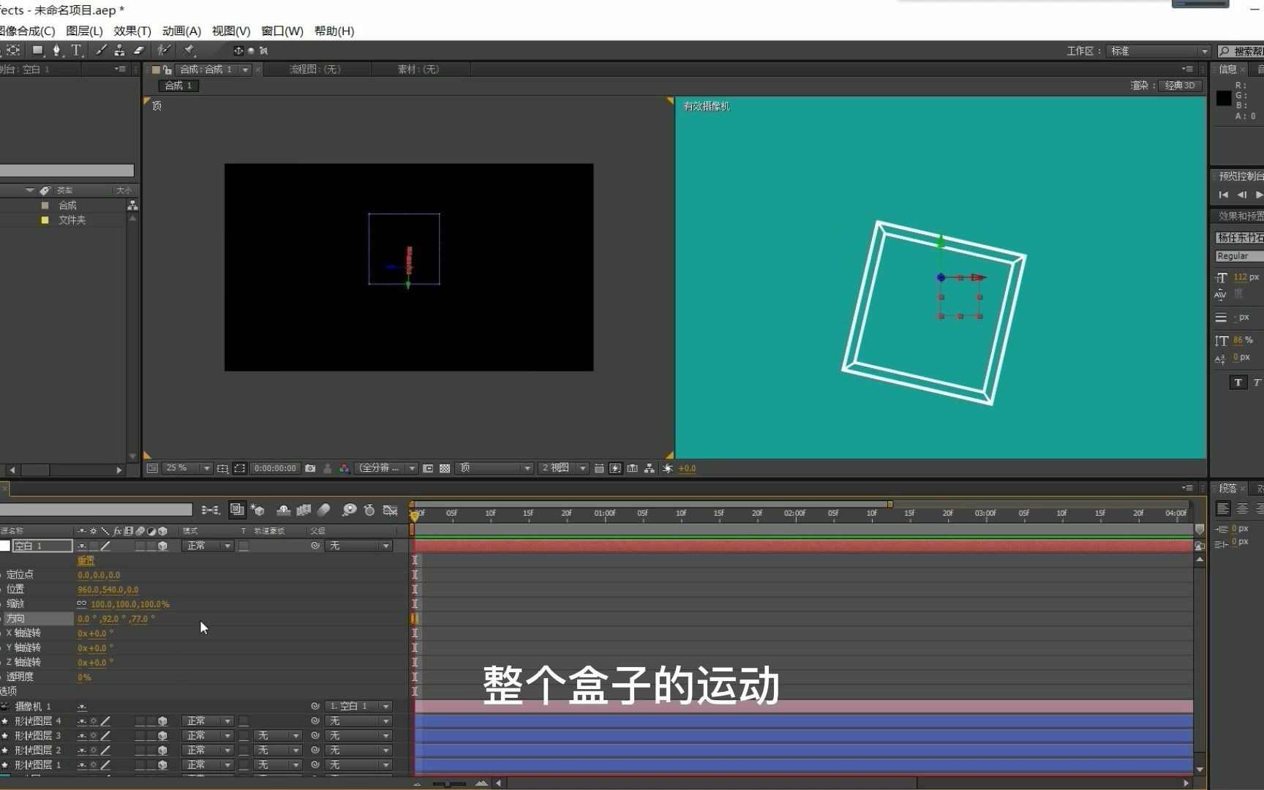This screenshot has width=1264, height=790.
Task: Toggle transparency grid in viewer
Action: [445, 468]
